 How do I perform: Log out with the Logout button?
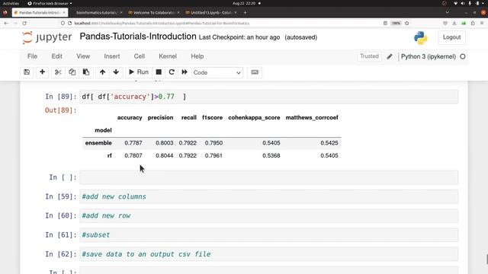(451, 37)
